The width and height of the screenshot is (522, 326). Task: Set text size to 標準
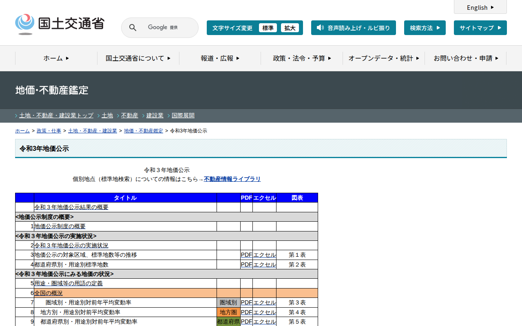click(x=268, y=28)
